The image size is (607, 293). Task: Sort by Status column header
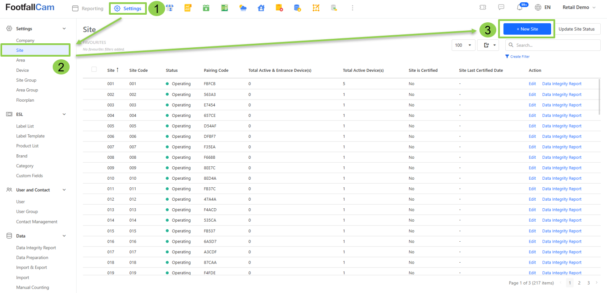click(x=171, y=70)
